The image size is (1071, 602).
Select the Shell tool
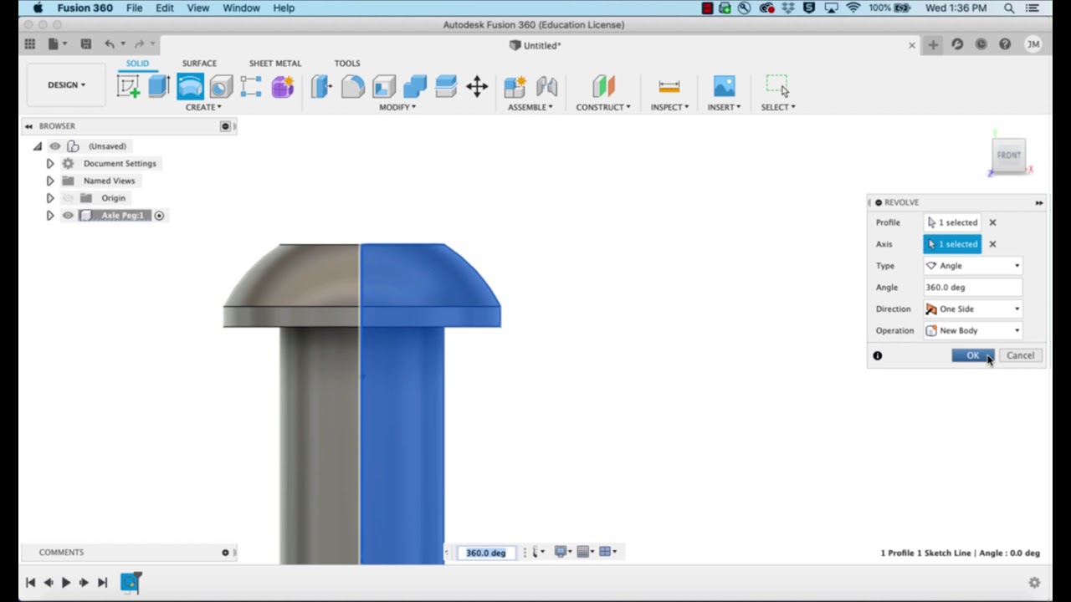[x=384, y=86]
